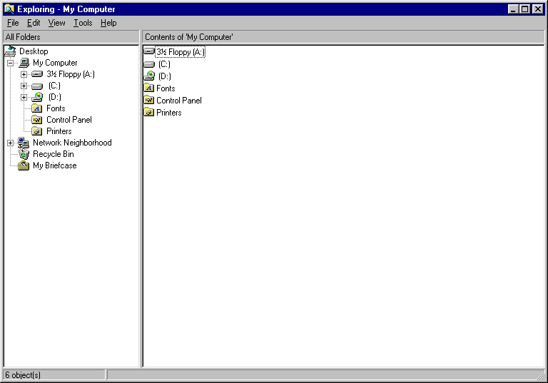Open the Tools menu
The height and width of the screenshot is (383, 548).
[83, 23]
